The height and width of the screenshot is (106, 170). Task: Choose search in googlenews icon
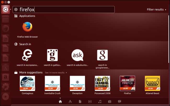103,55
